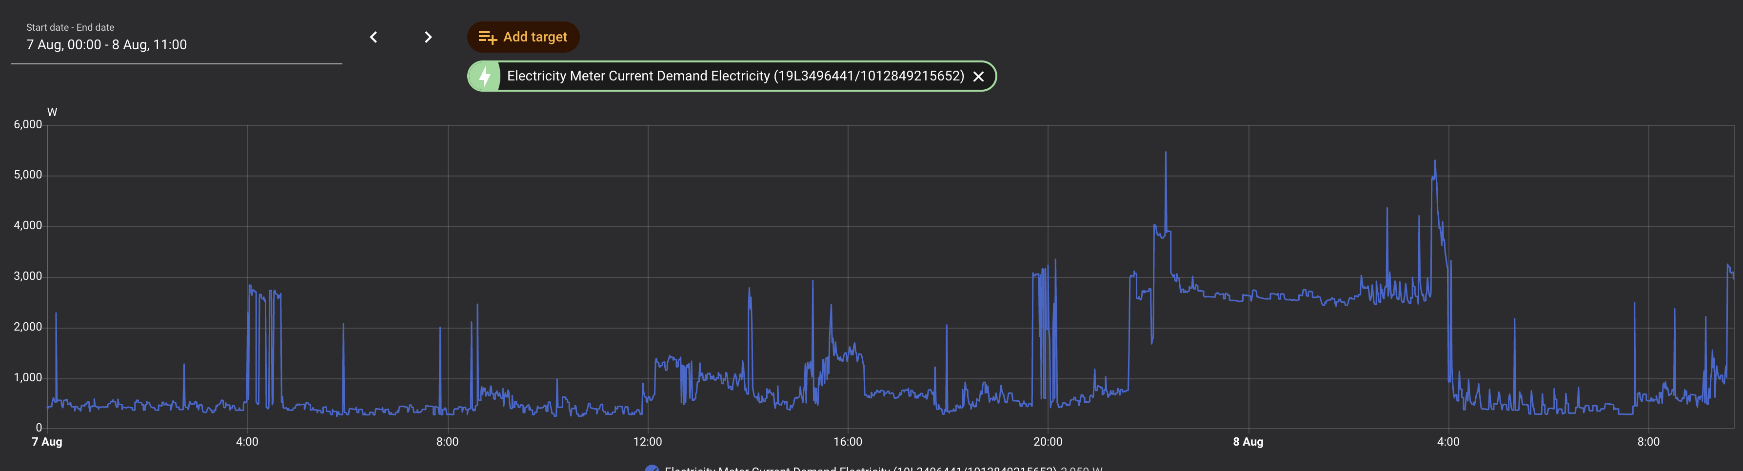The width and height of the screenshot is (1743, 471).
Task: Click the 8:00 time label between 4:00 and 12:00
Action: [x=447, y=442]
